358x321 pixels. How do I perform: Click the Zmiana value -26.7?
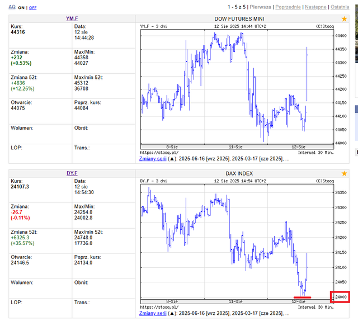pos(16,212)
